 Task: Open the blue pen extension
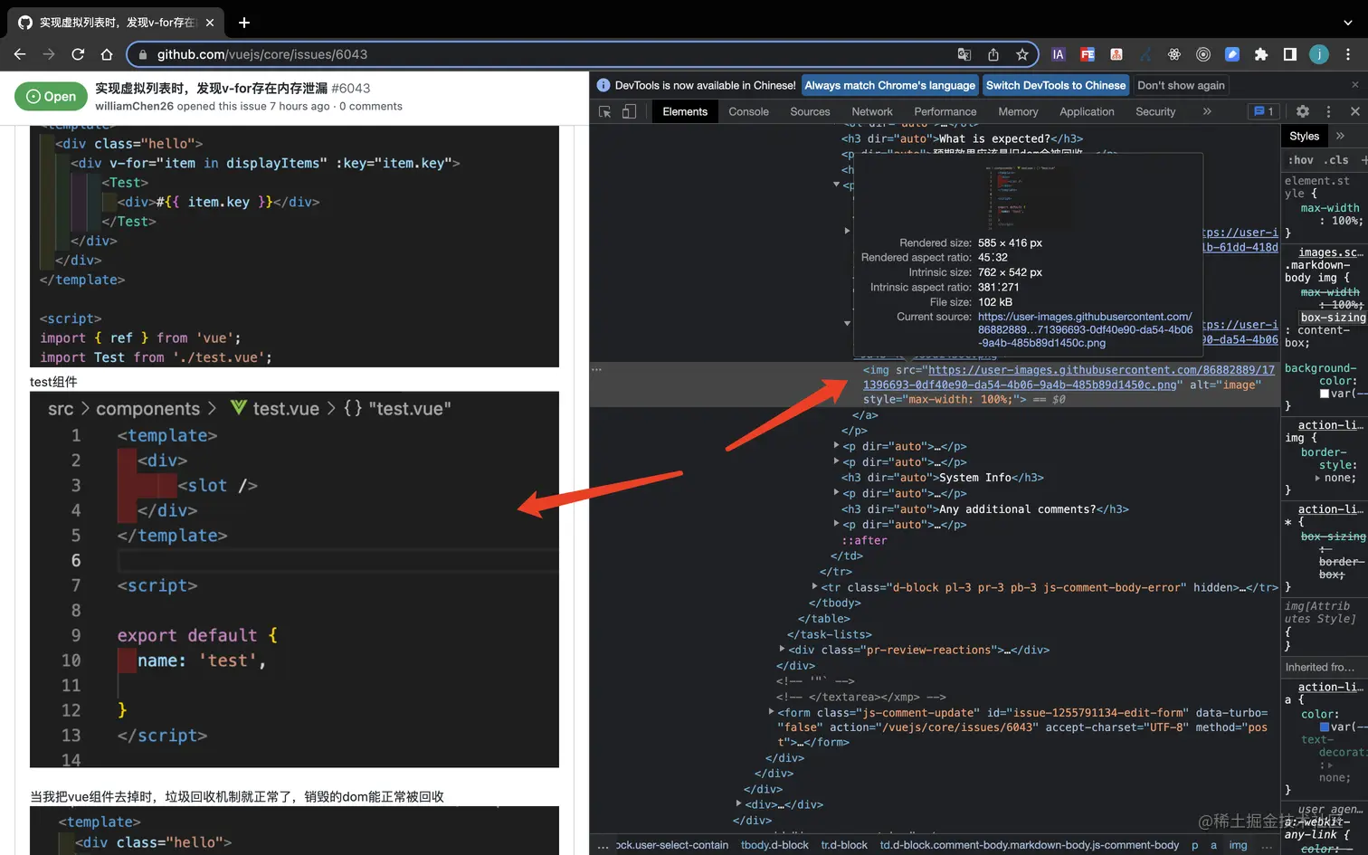(x=1232, y=54)
